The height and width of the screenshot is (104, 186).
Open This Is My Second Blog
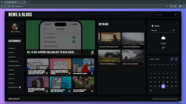point(133,40)
